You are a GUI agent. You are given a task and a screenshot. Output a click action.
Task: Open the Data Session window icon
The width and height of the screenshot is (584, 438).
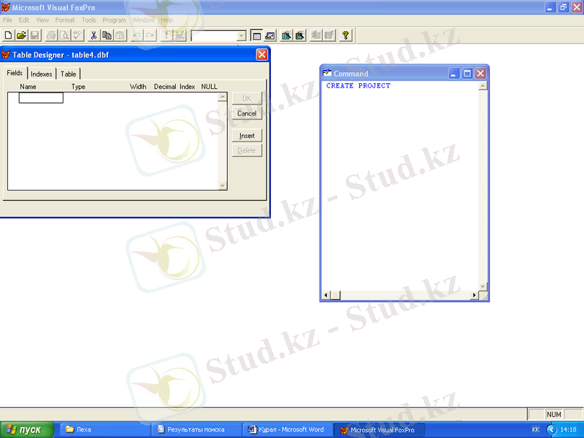[270, 35]
